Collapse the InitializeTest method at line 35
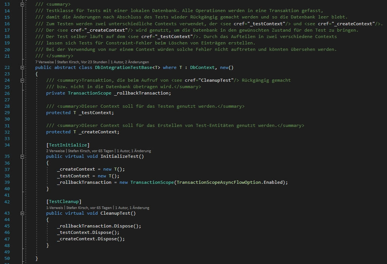Viewport: 387px width, 264px height. pos(22,156)
